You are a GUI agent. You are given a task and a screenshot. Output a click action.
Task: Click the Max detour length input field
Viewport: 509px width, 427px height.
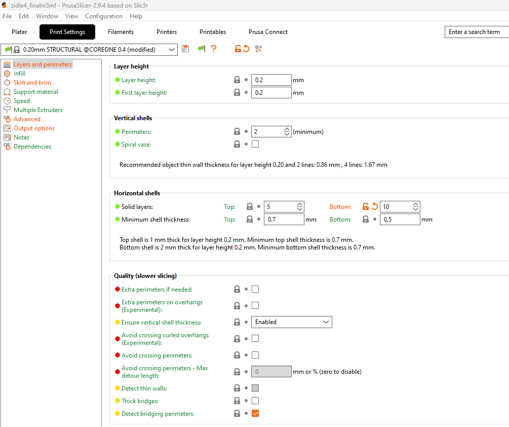click(271, 371)
